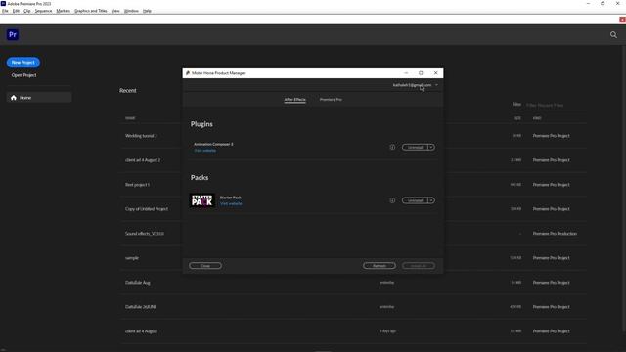Click the 'Premiere Pro Production' kind cell
The image size is (626, 352).
coord(555,234)
